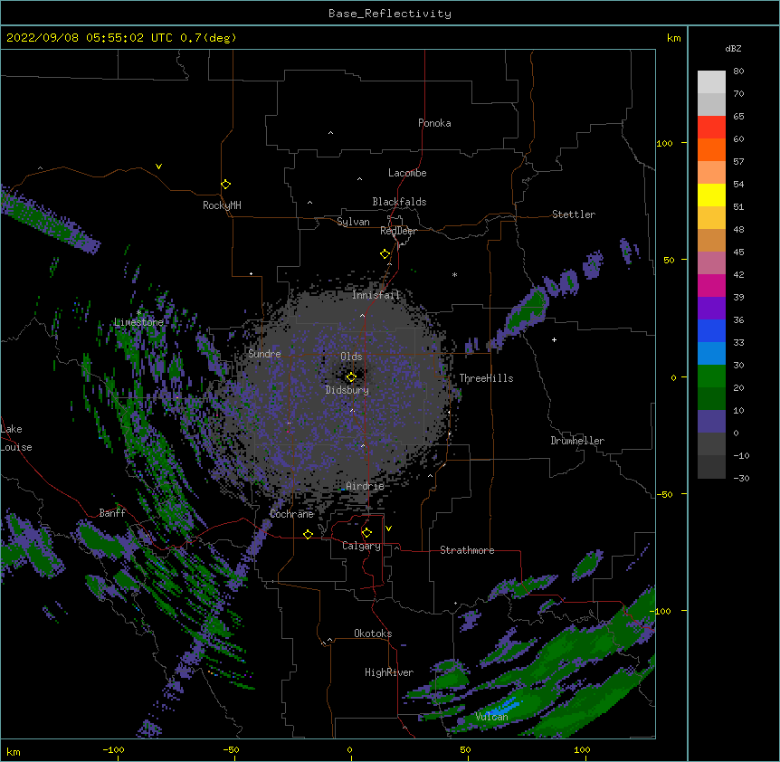Pick the purple 36-39 dBZ legend color
Viewport: 780px width, 762px height.
pyautogui.click(x=711, y=308)
